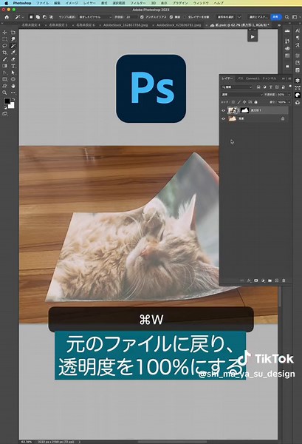Image resolution: width=302 pixels, height=444 pixels.
Task: Toggle smart object layer filter icon
Action: (x=283, y=87)
